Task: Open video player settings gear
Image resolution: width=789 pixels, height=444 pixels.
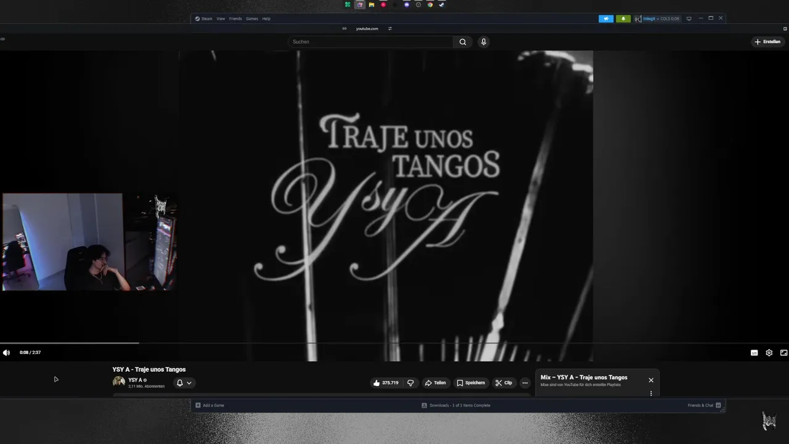Action: [769, 353]
